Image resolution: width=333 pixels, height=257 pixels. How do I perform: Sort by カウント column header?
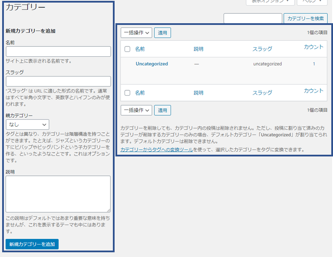[313, 47]
